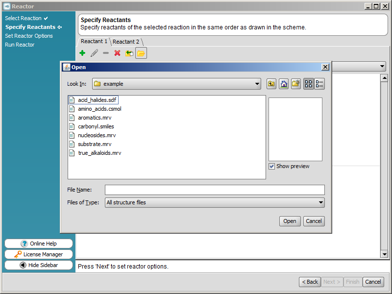Open Online Help from the sidebar

[x=39, y=244]
